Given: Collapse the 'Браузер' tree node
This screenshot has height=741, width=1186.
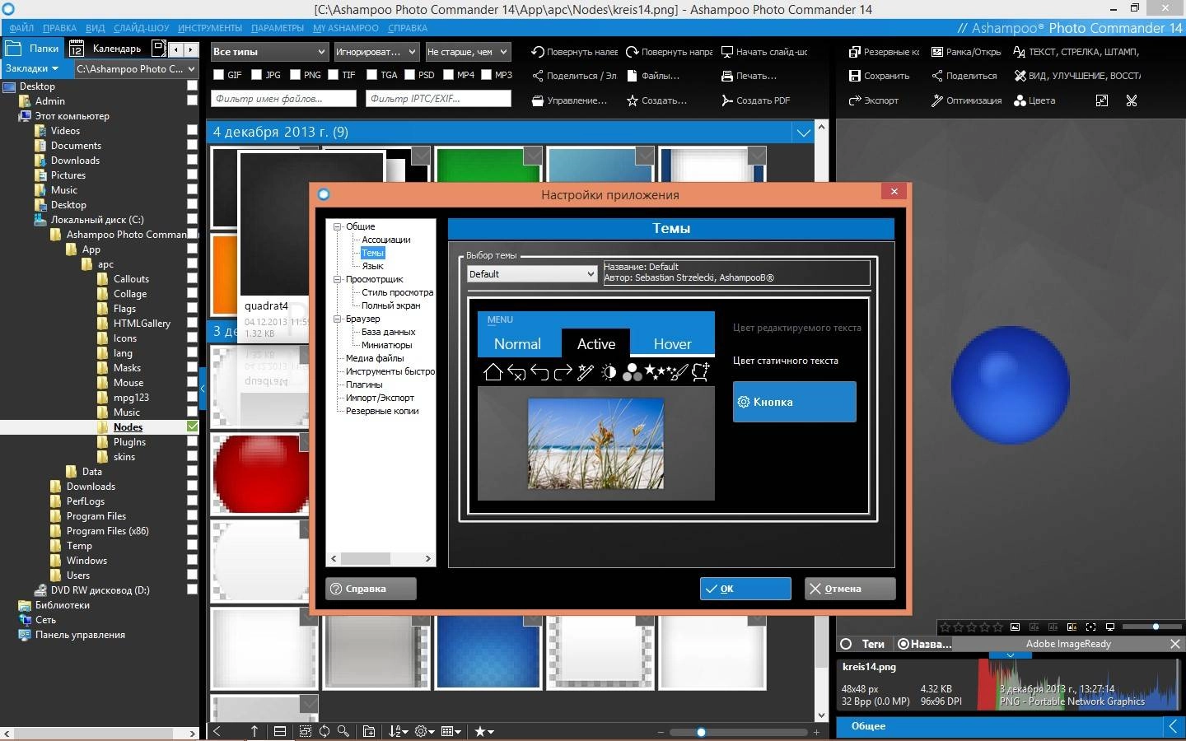Looking at the screenshot, I should point(337,319).
